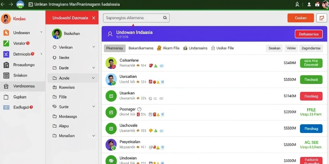
Task: Click the blue Flardnag button
Action: tap(311, 129)
